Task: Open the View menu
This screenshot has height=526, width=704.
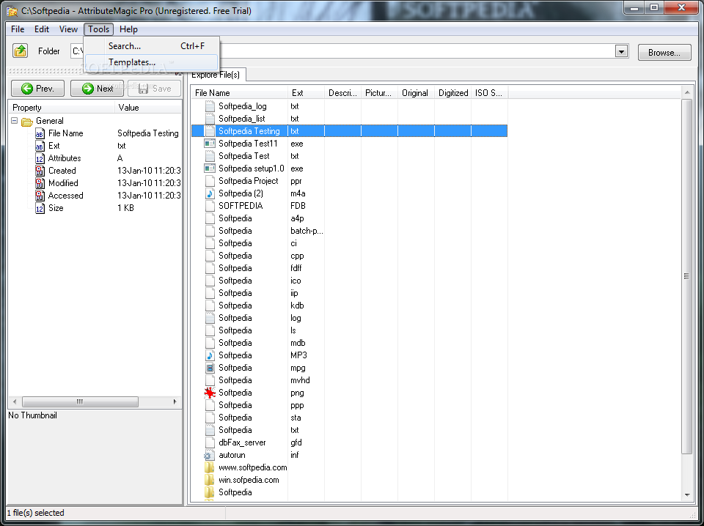Action: pyautogui.click(x=68, y=29)
